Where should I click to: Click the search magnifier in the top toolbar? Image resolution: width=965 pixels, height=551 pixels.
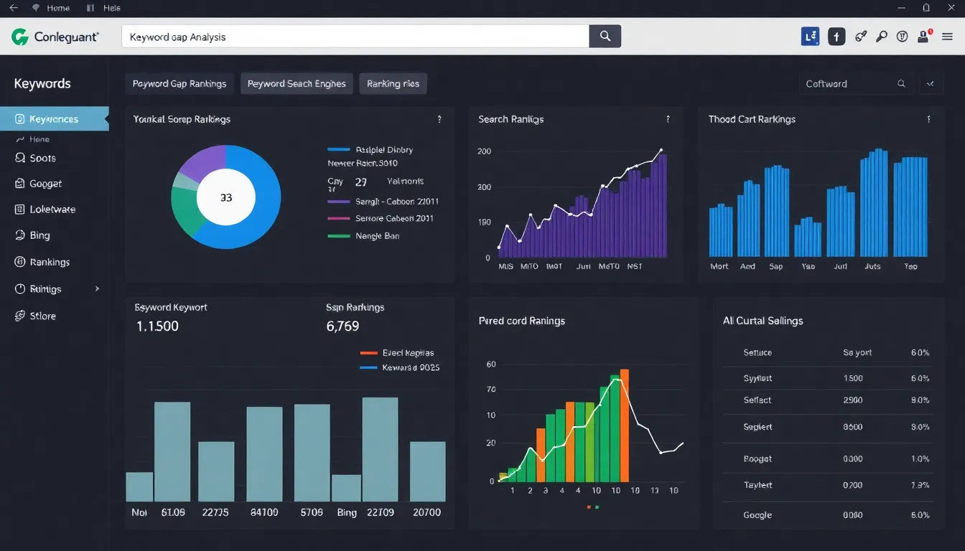882,36
